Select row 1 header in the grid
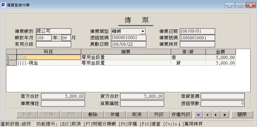The height and width of the screenshot is (127, 257). click(x=11, y=57)
